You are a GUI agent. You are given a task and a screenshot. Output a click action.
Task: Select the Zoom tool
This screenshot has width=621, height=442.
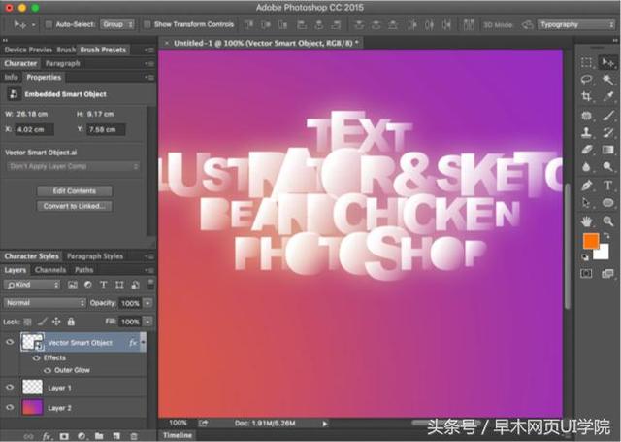tap(608, 221)
